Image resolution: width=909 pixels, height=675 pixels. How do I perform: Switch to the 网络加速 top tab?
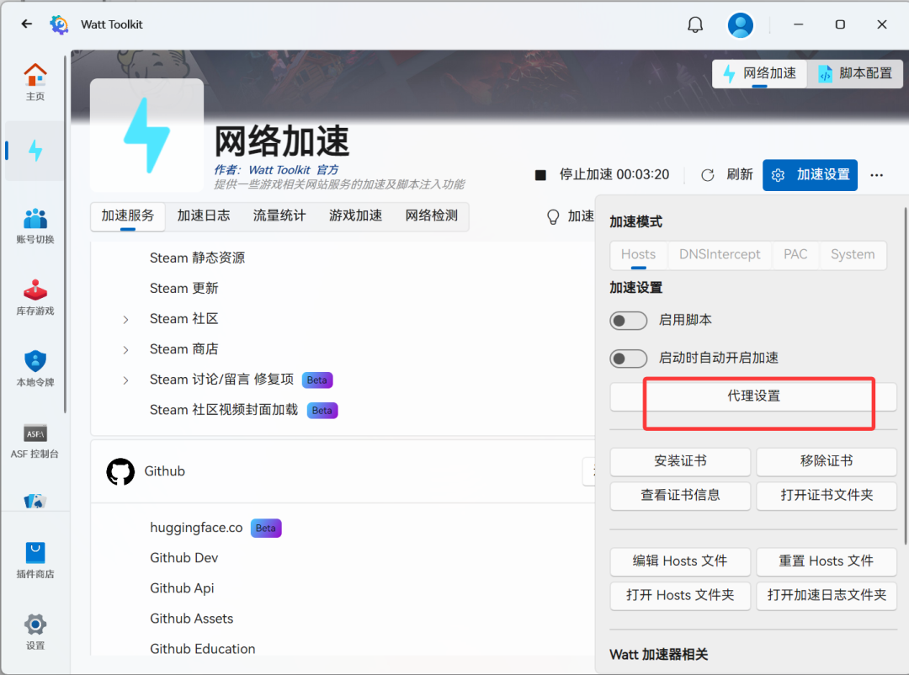tap(759, 74)
